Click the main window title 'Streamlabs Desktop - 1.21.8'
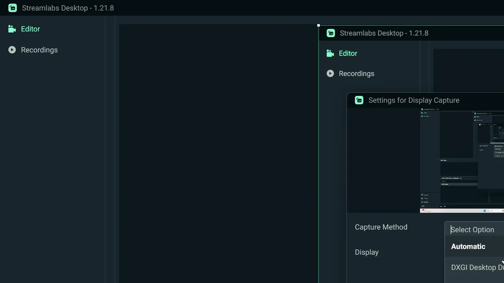The width and height of the screenshot is (504, 283). pyautogui.click(x=68, y=8)
